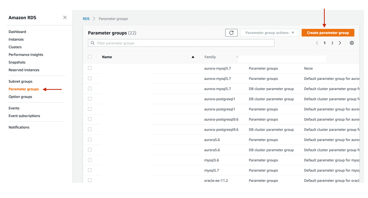Check aurora5.6 Parameter groups row checkbox

tap(90, 139)
